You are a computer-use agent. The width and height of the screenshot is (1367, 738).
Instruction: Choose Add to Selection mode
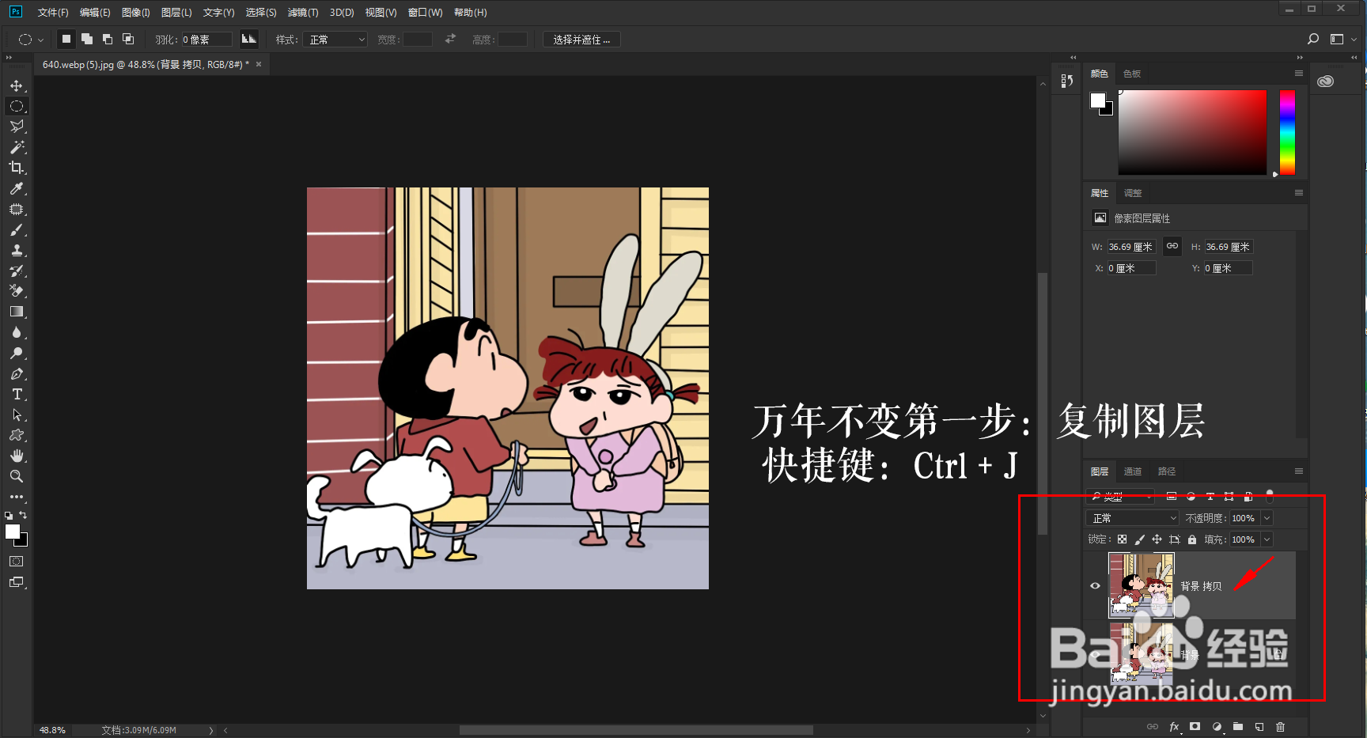(x=87, y=39)
